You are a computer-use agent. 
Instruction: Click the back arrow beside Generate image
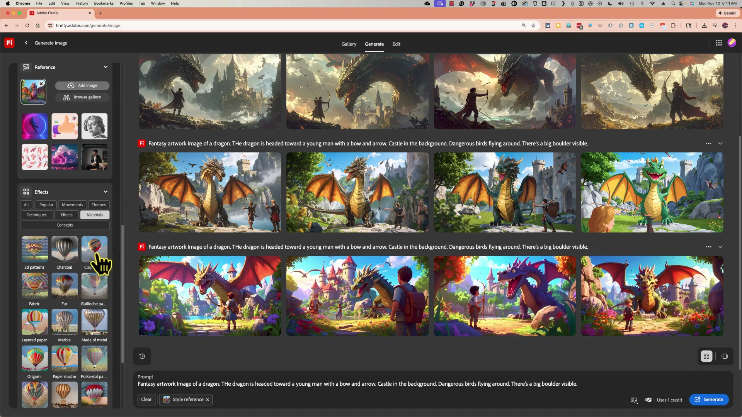[x=26, y=42]
